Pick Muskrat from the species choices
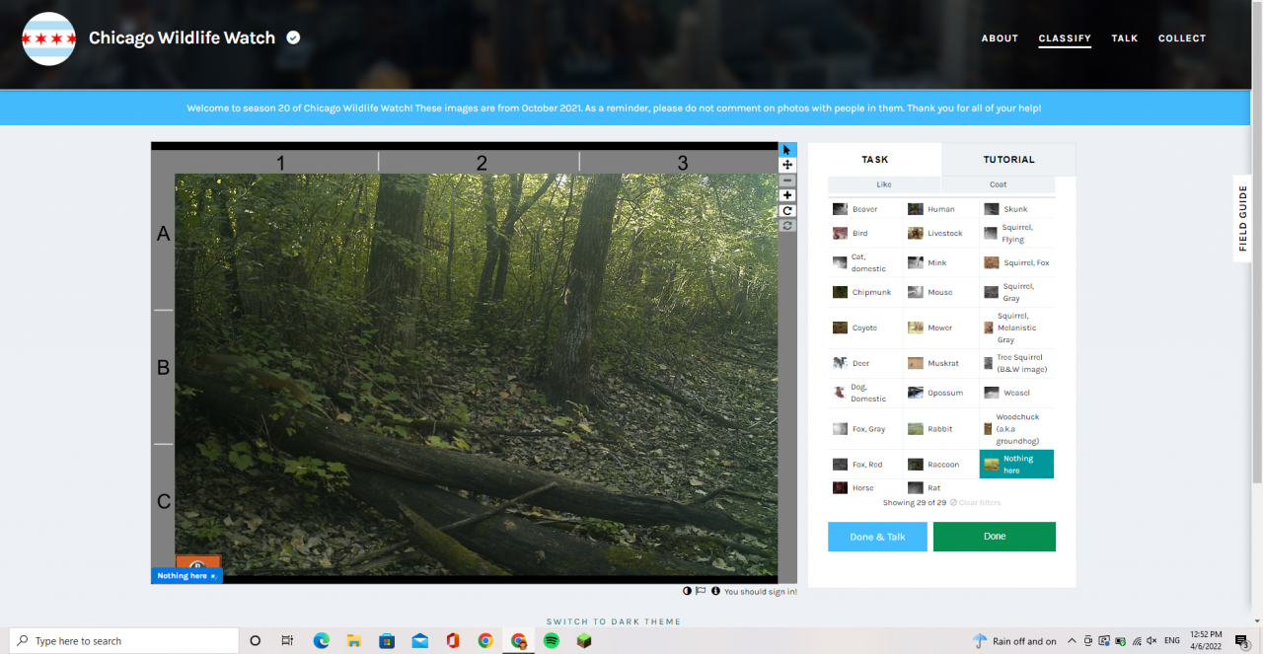 click(x=941, y=363)
